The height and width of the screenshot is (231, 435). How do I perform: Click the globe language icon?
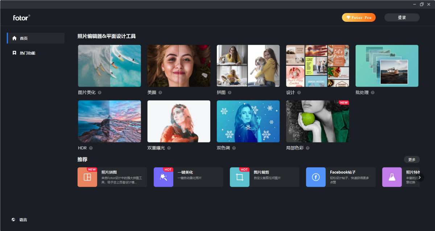pos(13,220)
